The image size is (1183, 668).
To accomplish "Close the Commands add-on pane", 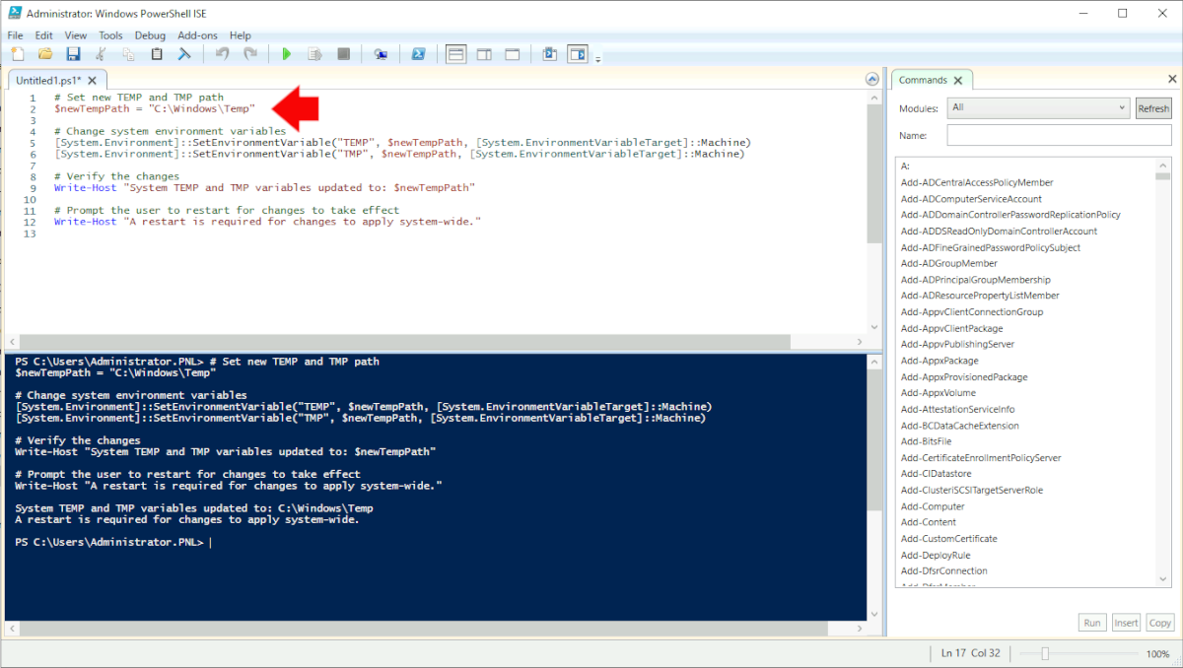I will 1172,80.
